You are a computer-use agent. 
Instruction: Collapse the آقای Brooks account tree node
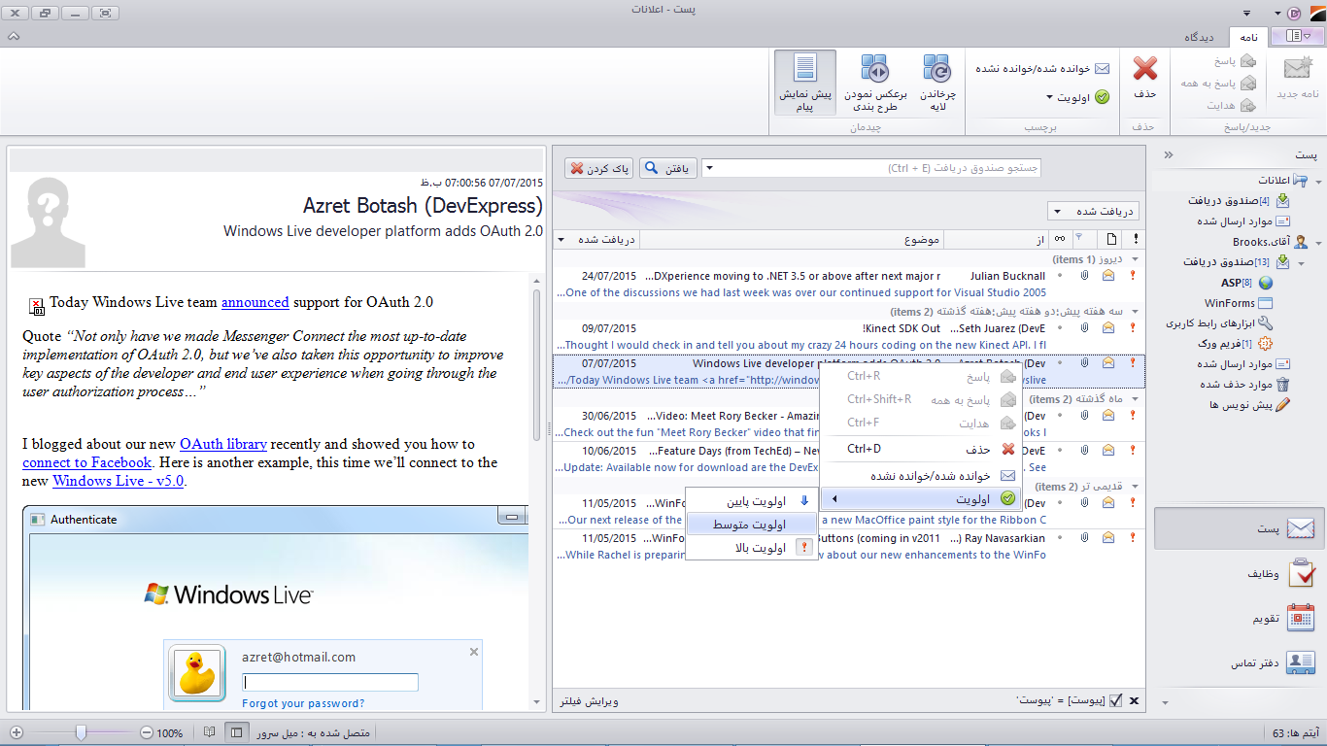pos(1317,242)
